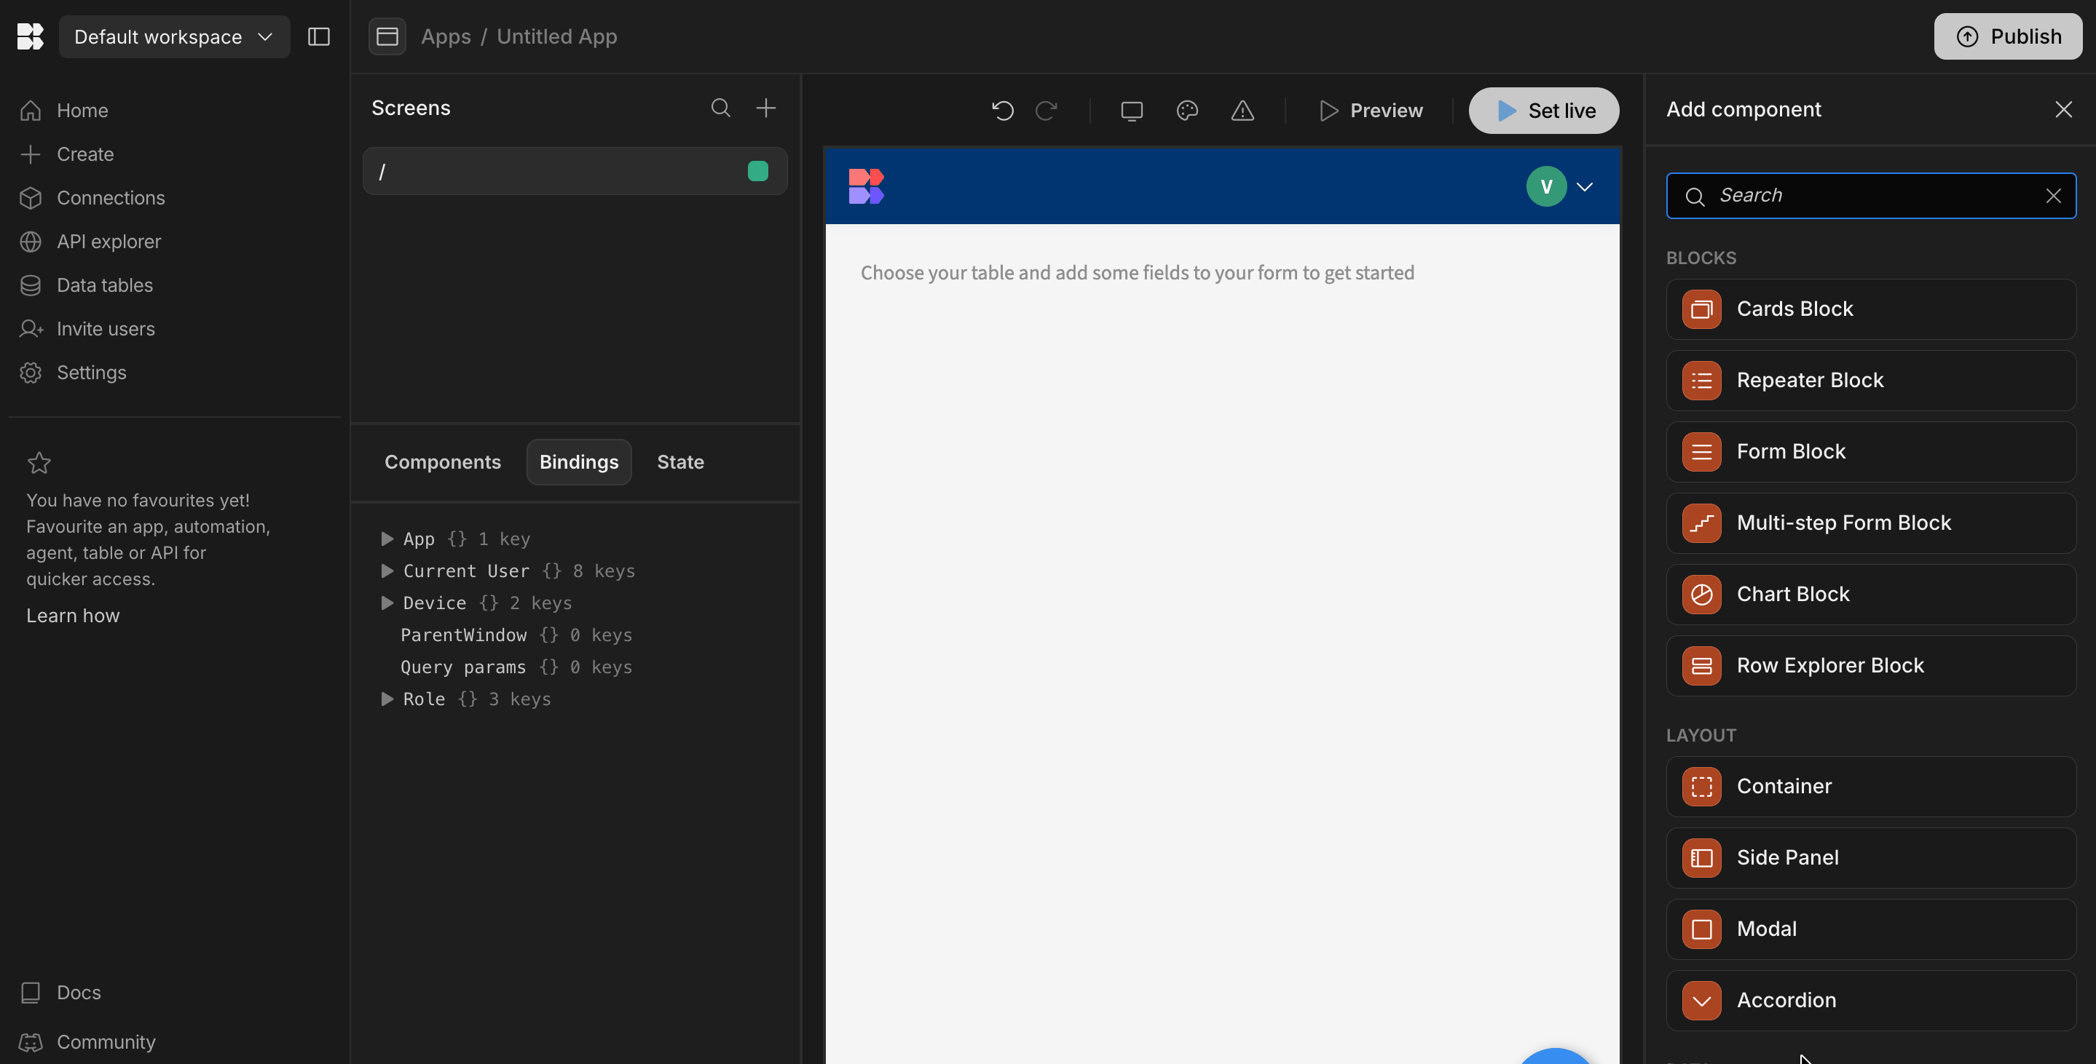Screen dimensions: 2096x1064
Task: Add a new screen with plus icon
Action: coord(765,108)
